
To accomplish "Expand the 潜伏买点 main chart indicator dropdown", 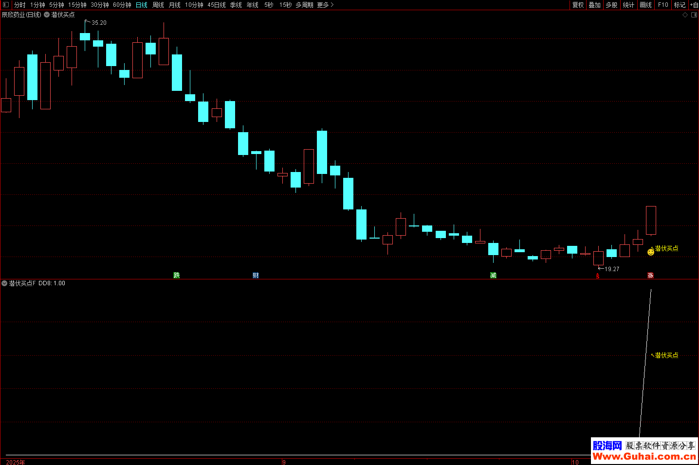I will [47, 15].
